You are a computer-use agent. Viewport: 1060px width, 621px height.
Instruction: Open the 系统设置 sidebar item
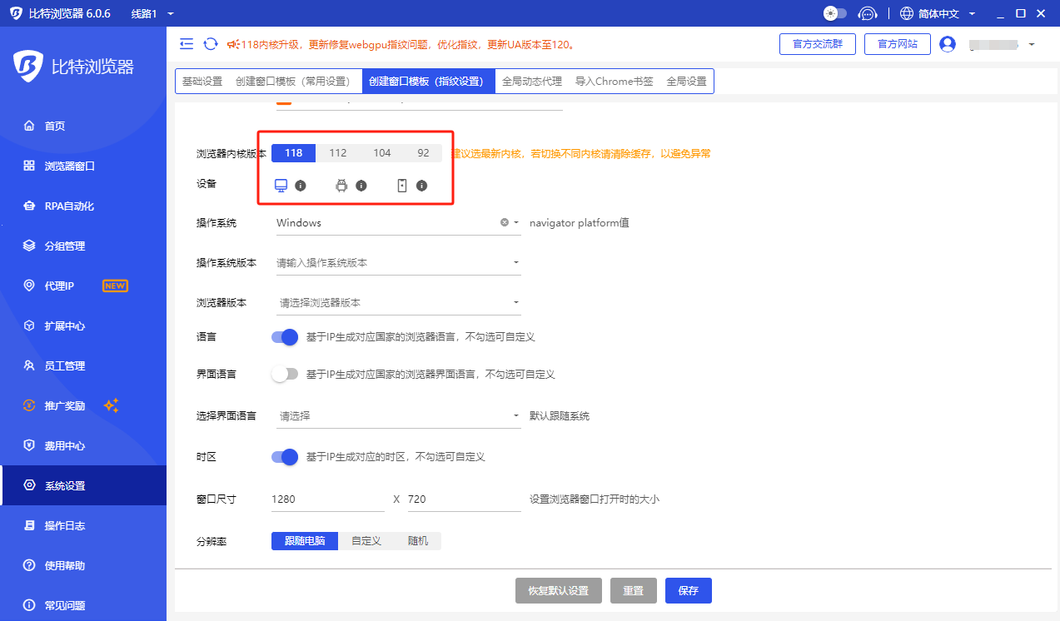(x=83, y=486)
